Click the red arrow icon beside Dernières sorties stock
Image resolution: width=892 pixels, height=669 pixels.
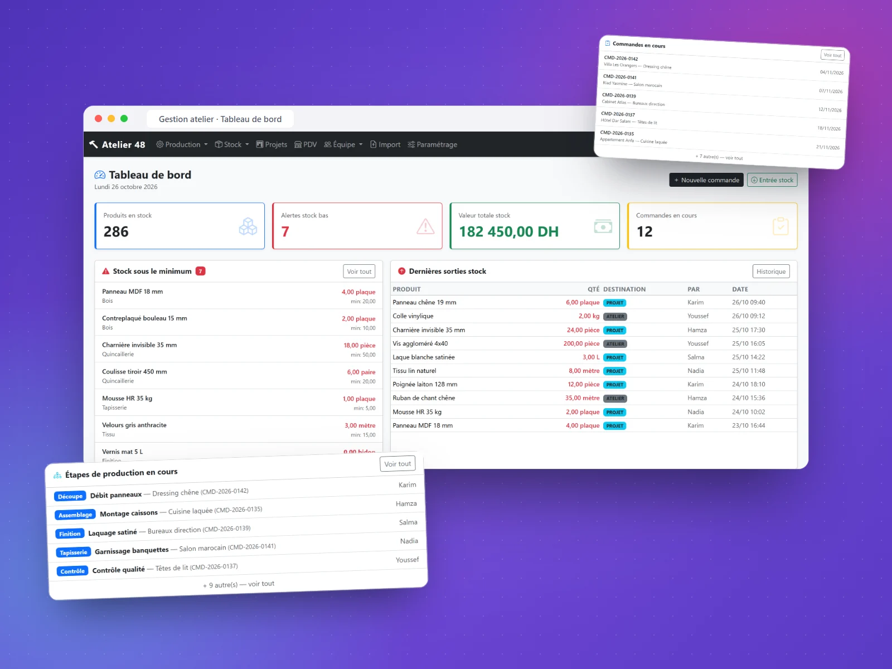pos(401,272)
